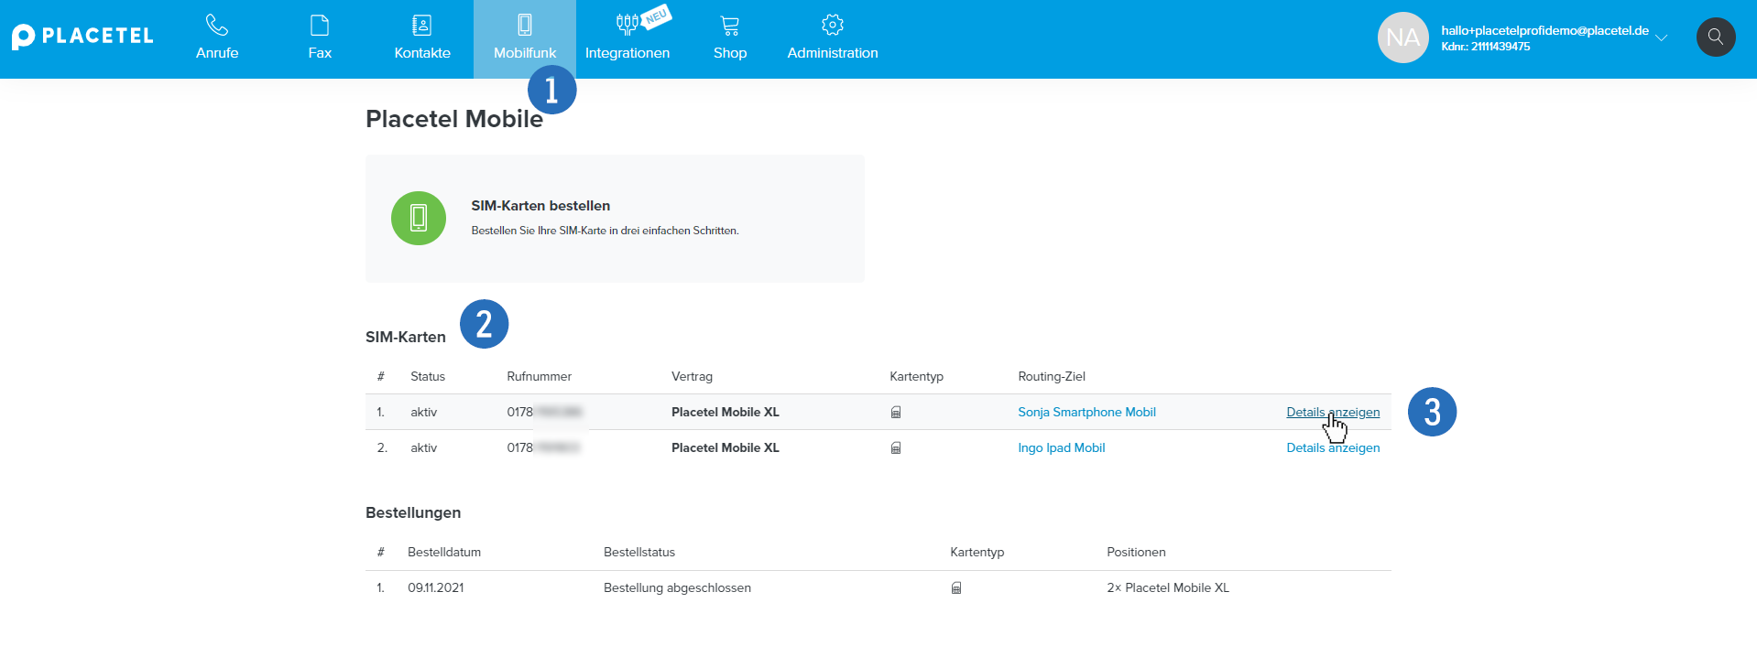The height and width of the screenshot is (646, 1757).
Task: Open the Shop cart icon
Action: [x=730, y=26]
